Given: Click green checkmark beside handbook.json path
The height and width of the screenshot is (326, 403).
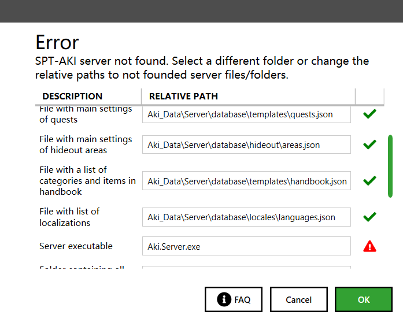Looking at the screenshot, I should [x=369, y=181].
